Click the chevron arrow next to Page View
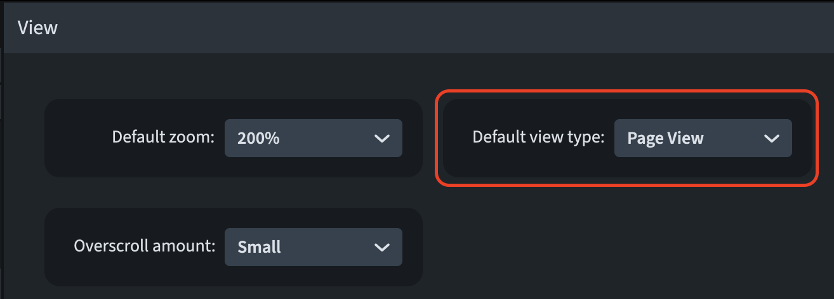This screenshot has height=299, width=834. coord(771,139)
